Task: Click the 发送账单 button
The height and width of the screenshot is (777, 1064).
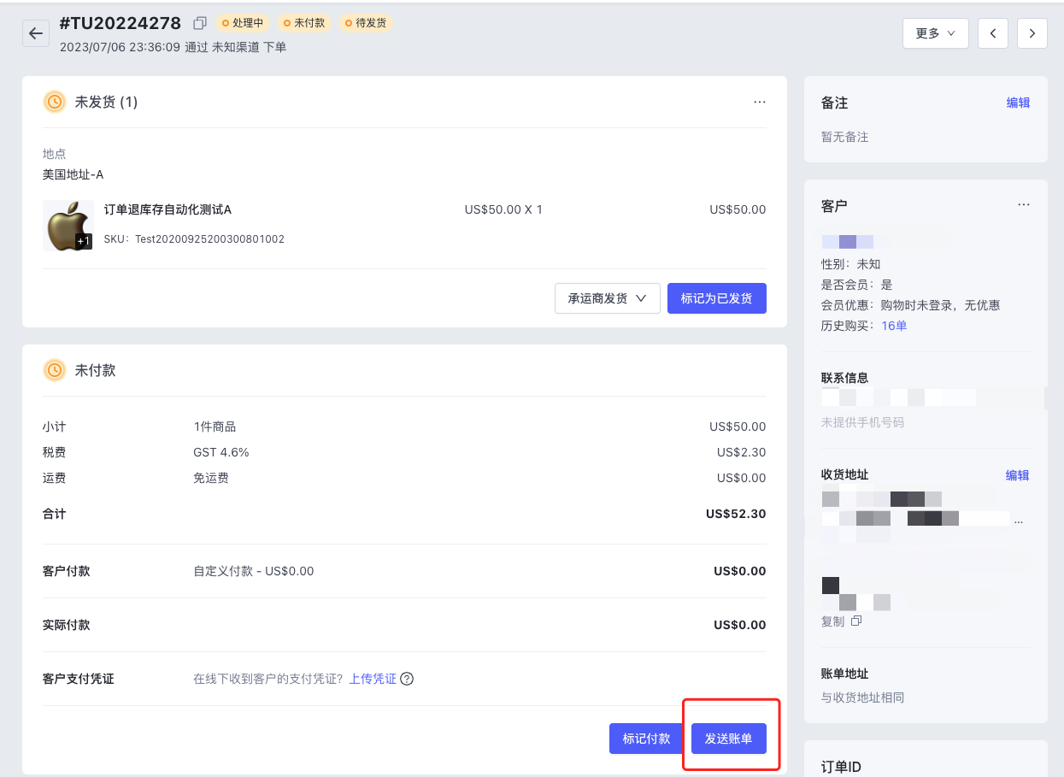Action: pos(728,738)
